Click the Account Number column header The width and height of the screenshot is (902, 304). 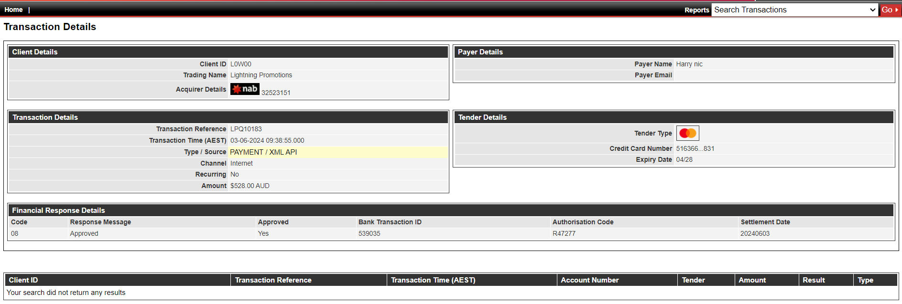coord(617,280)
